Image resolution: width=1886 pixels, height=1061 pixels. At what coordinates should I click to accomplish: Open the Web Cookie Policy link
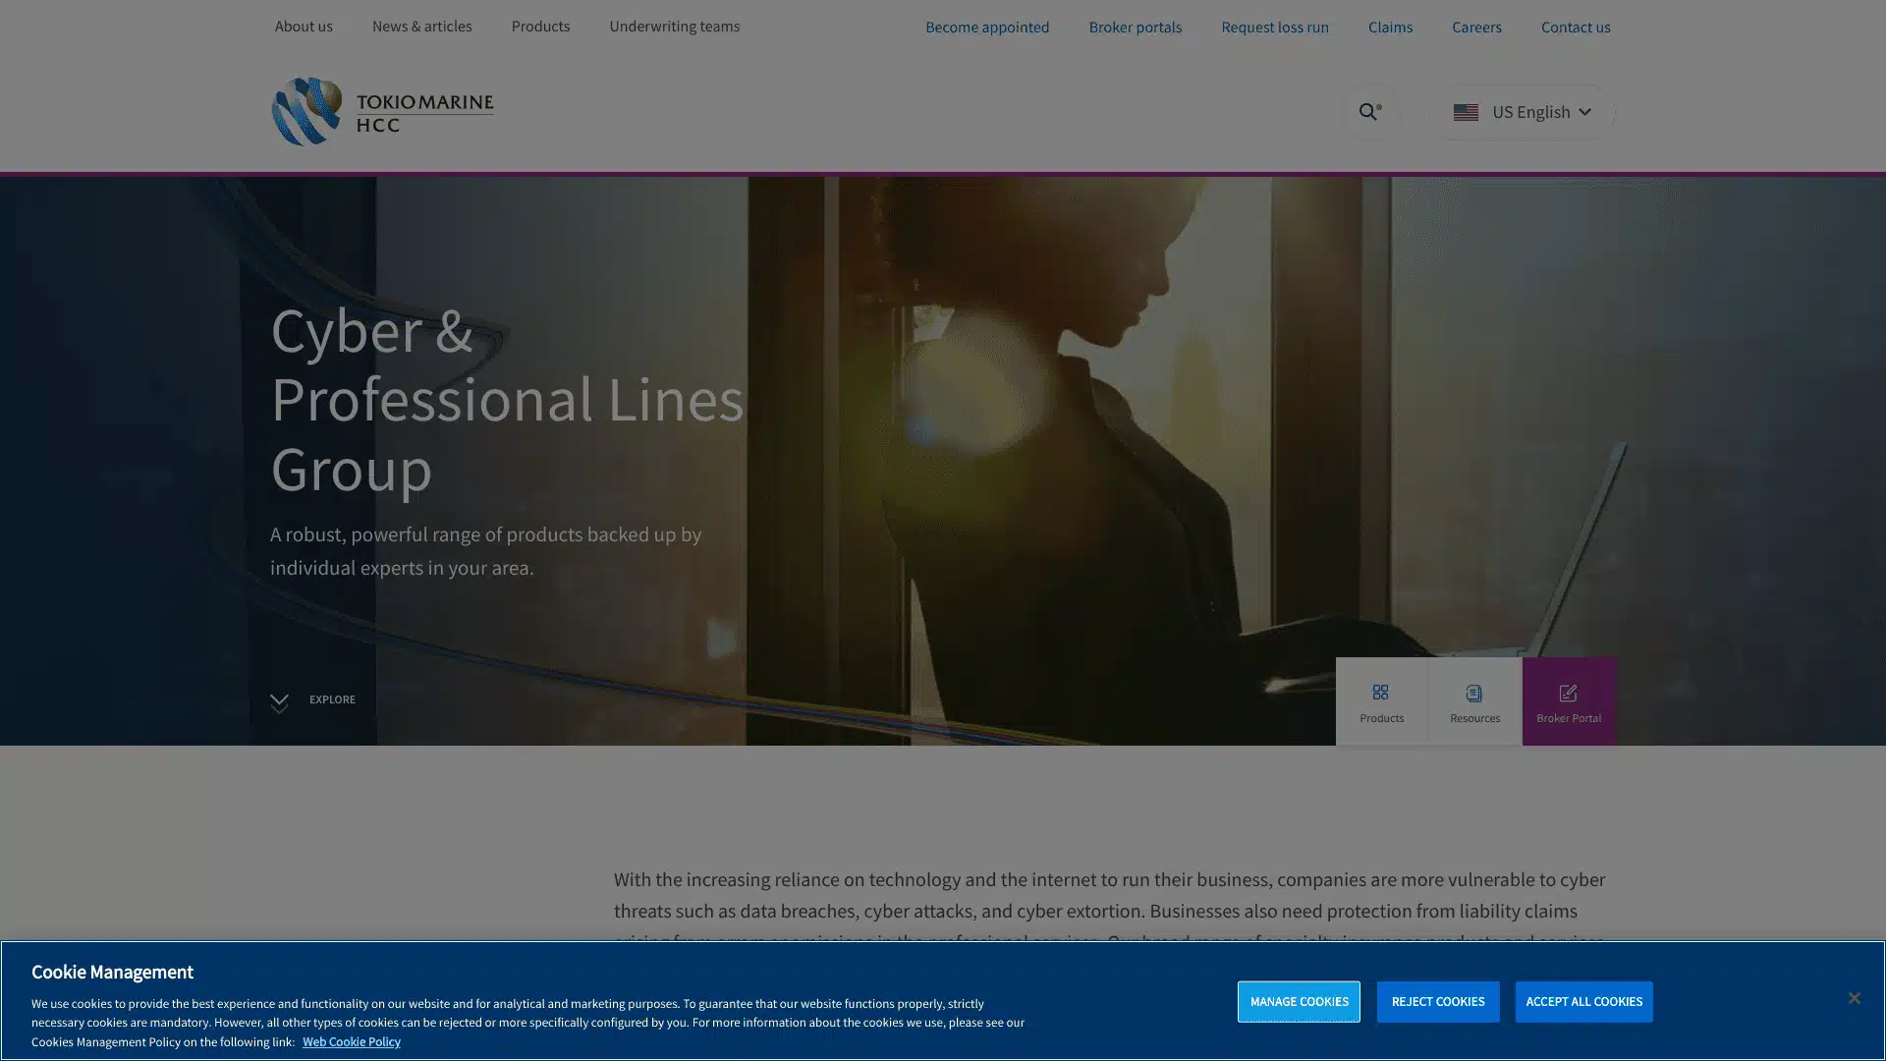(351, 1041)
